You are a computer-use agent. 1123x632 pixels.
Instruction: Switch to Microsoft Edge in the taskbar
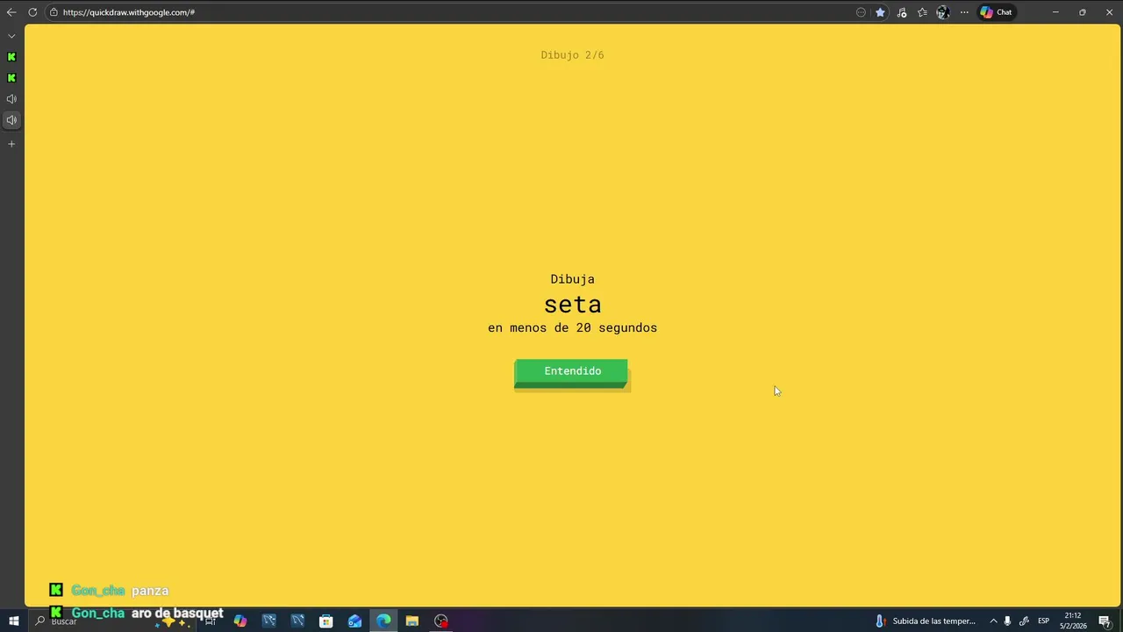click(x=383, y=621)
